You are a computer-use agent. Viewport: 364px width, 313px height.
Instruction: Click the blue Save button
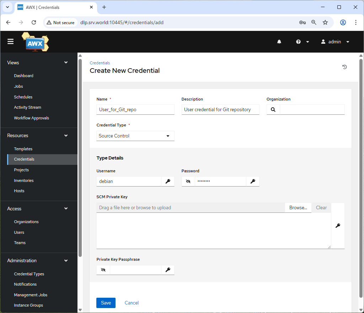(106, 303)
